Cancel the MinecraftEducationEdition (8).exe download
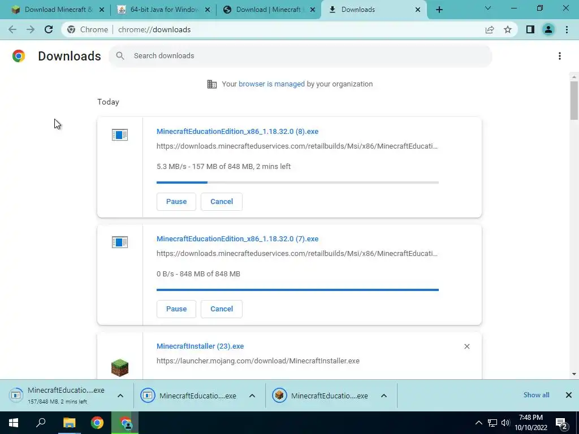The image size is (579, 434). (222, 202)
